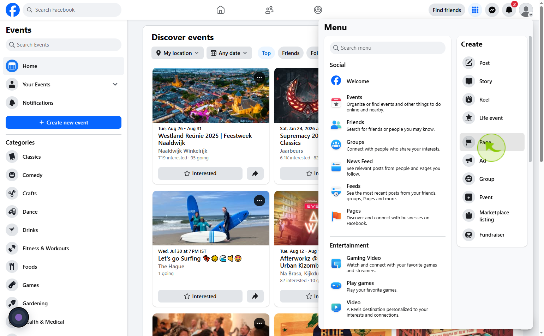This screenshot has height=336, width=544.
Task: Open Gaming Video in Entertainment
Action: click(388, 264)
